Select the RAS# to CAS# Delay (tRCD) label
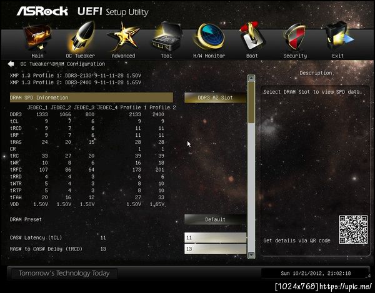375x293 pixels. pos(46,249)
